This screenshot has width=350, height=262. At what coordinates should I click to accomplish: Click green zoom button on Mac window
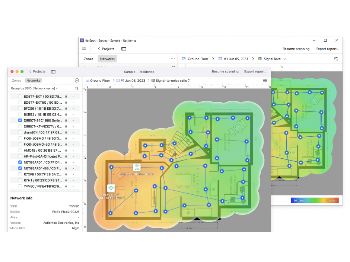point(22,71)
